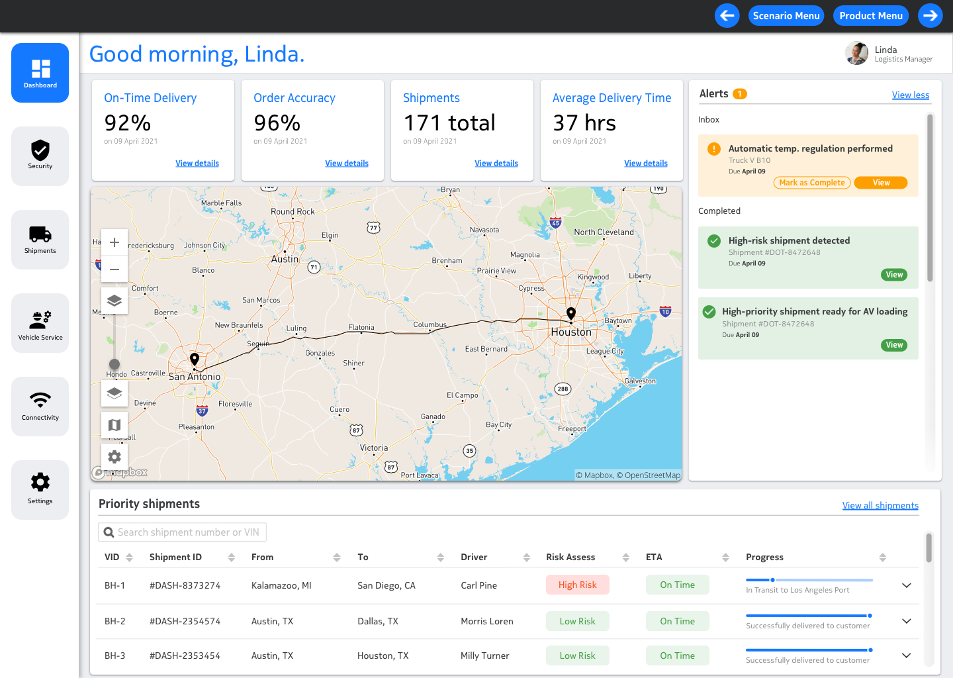
Task: Open View all shipments link
Action: click(880, 506)
